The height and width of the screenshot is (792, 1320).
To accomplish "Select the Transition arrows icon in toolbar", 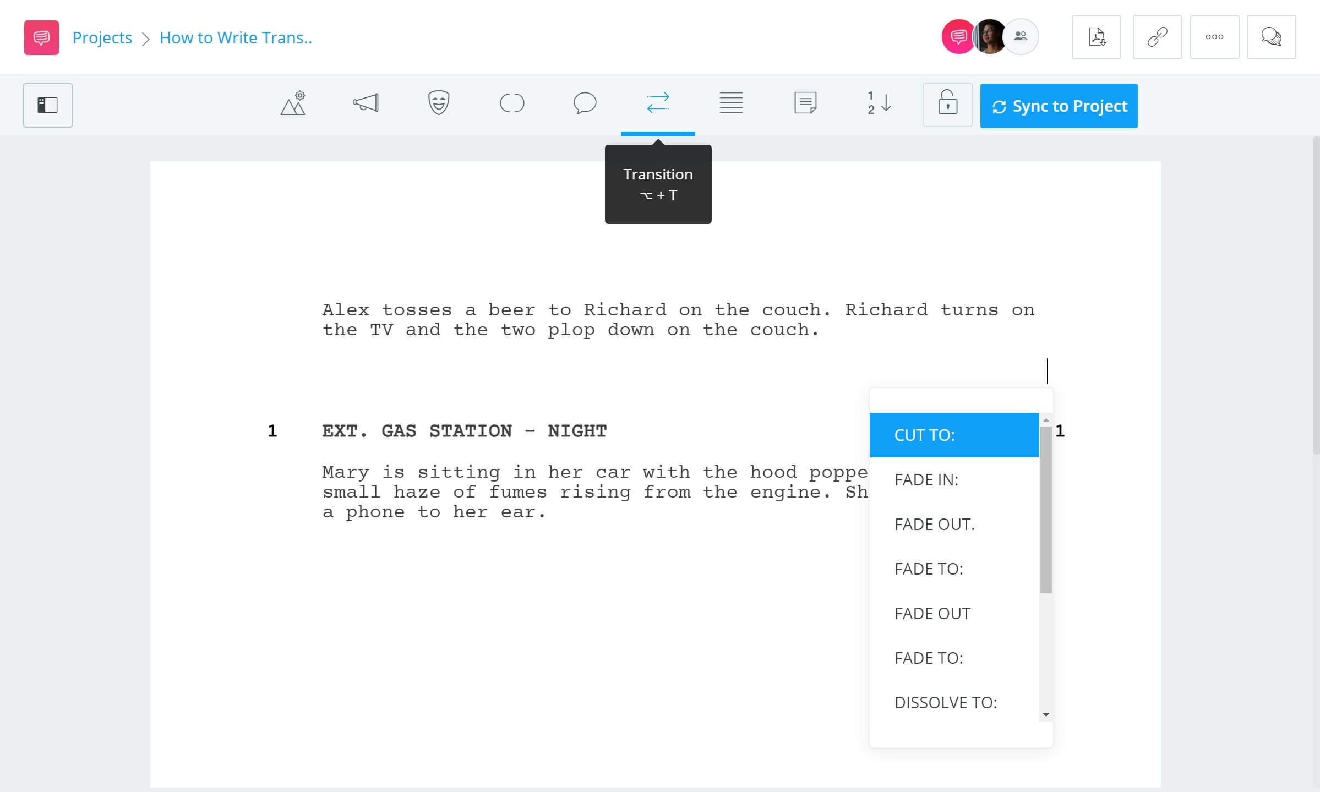I will point(658,103).
